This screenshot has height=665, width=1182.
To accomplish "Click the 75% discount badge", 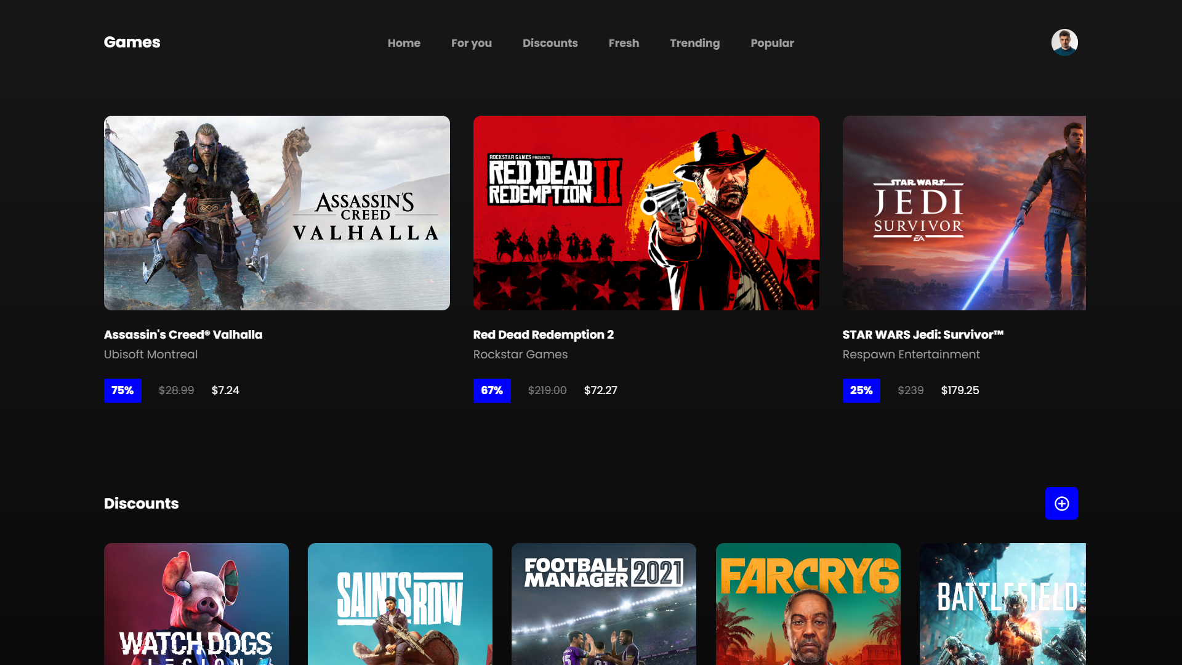I will click(123, 390).
